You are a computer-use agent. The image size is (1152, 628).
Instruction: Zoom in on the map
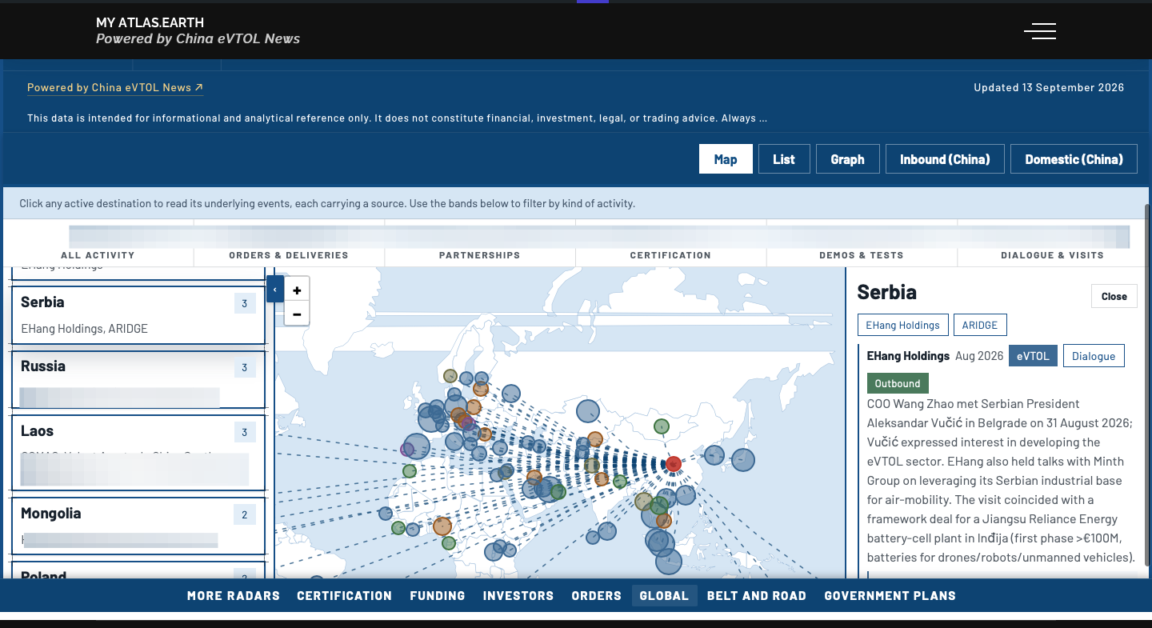coord(297,290)
